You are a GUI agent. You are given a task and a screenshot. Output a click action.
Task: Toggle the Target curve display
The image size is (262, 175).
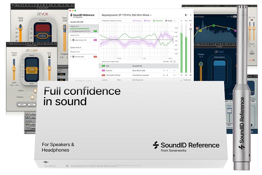[169, 21]
